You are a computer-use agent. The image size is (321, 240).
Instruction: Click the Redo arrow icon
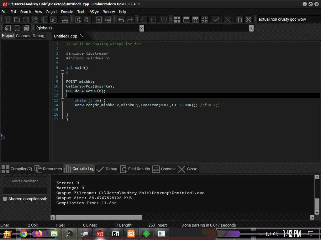pos(130,20)
